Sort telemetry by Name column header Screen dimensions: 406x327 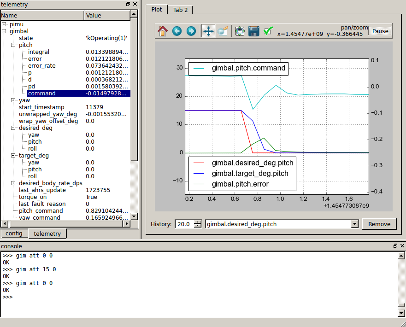click(42, 16)
